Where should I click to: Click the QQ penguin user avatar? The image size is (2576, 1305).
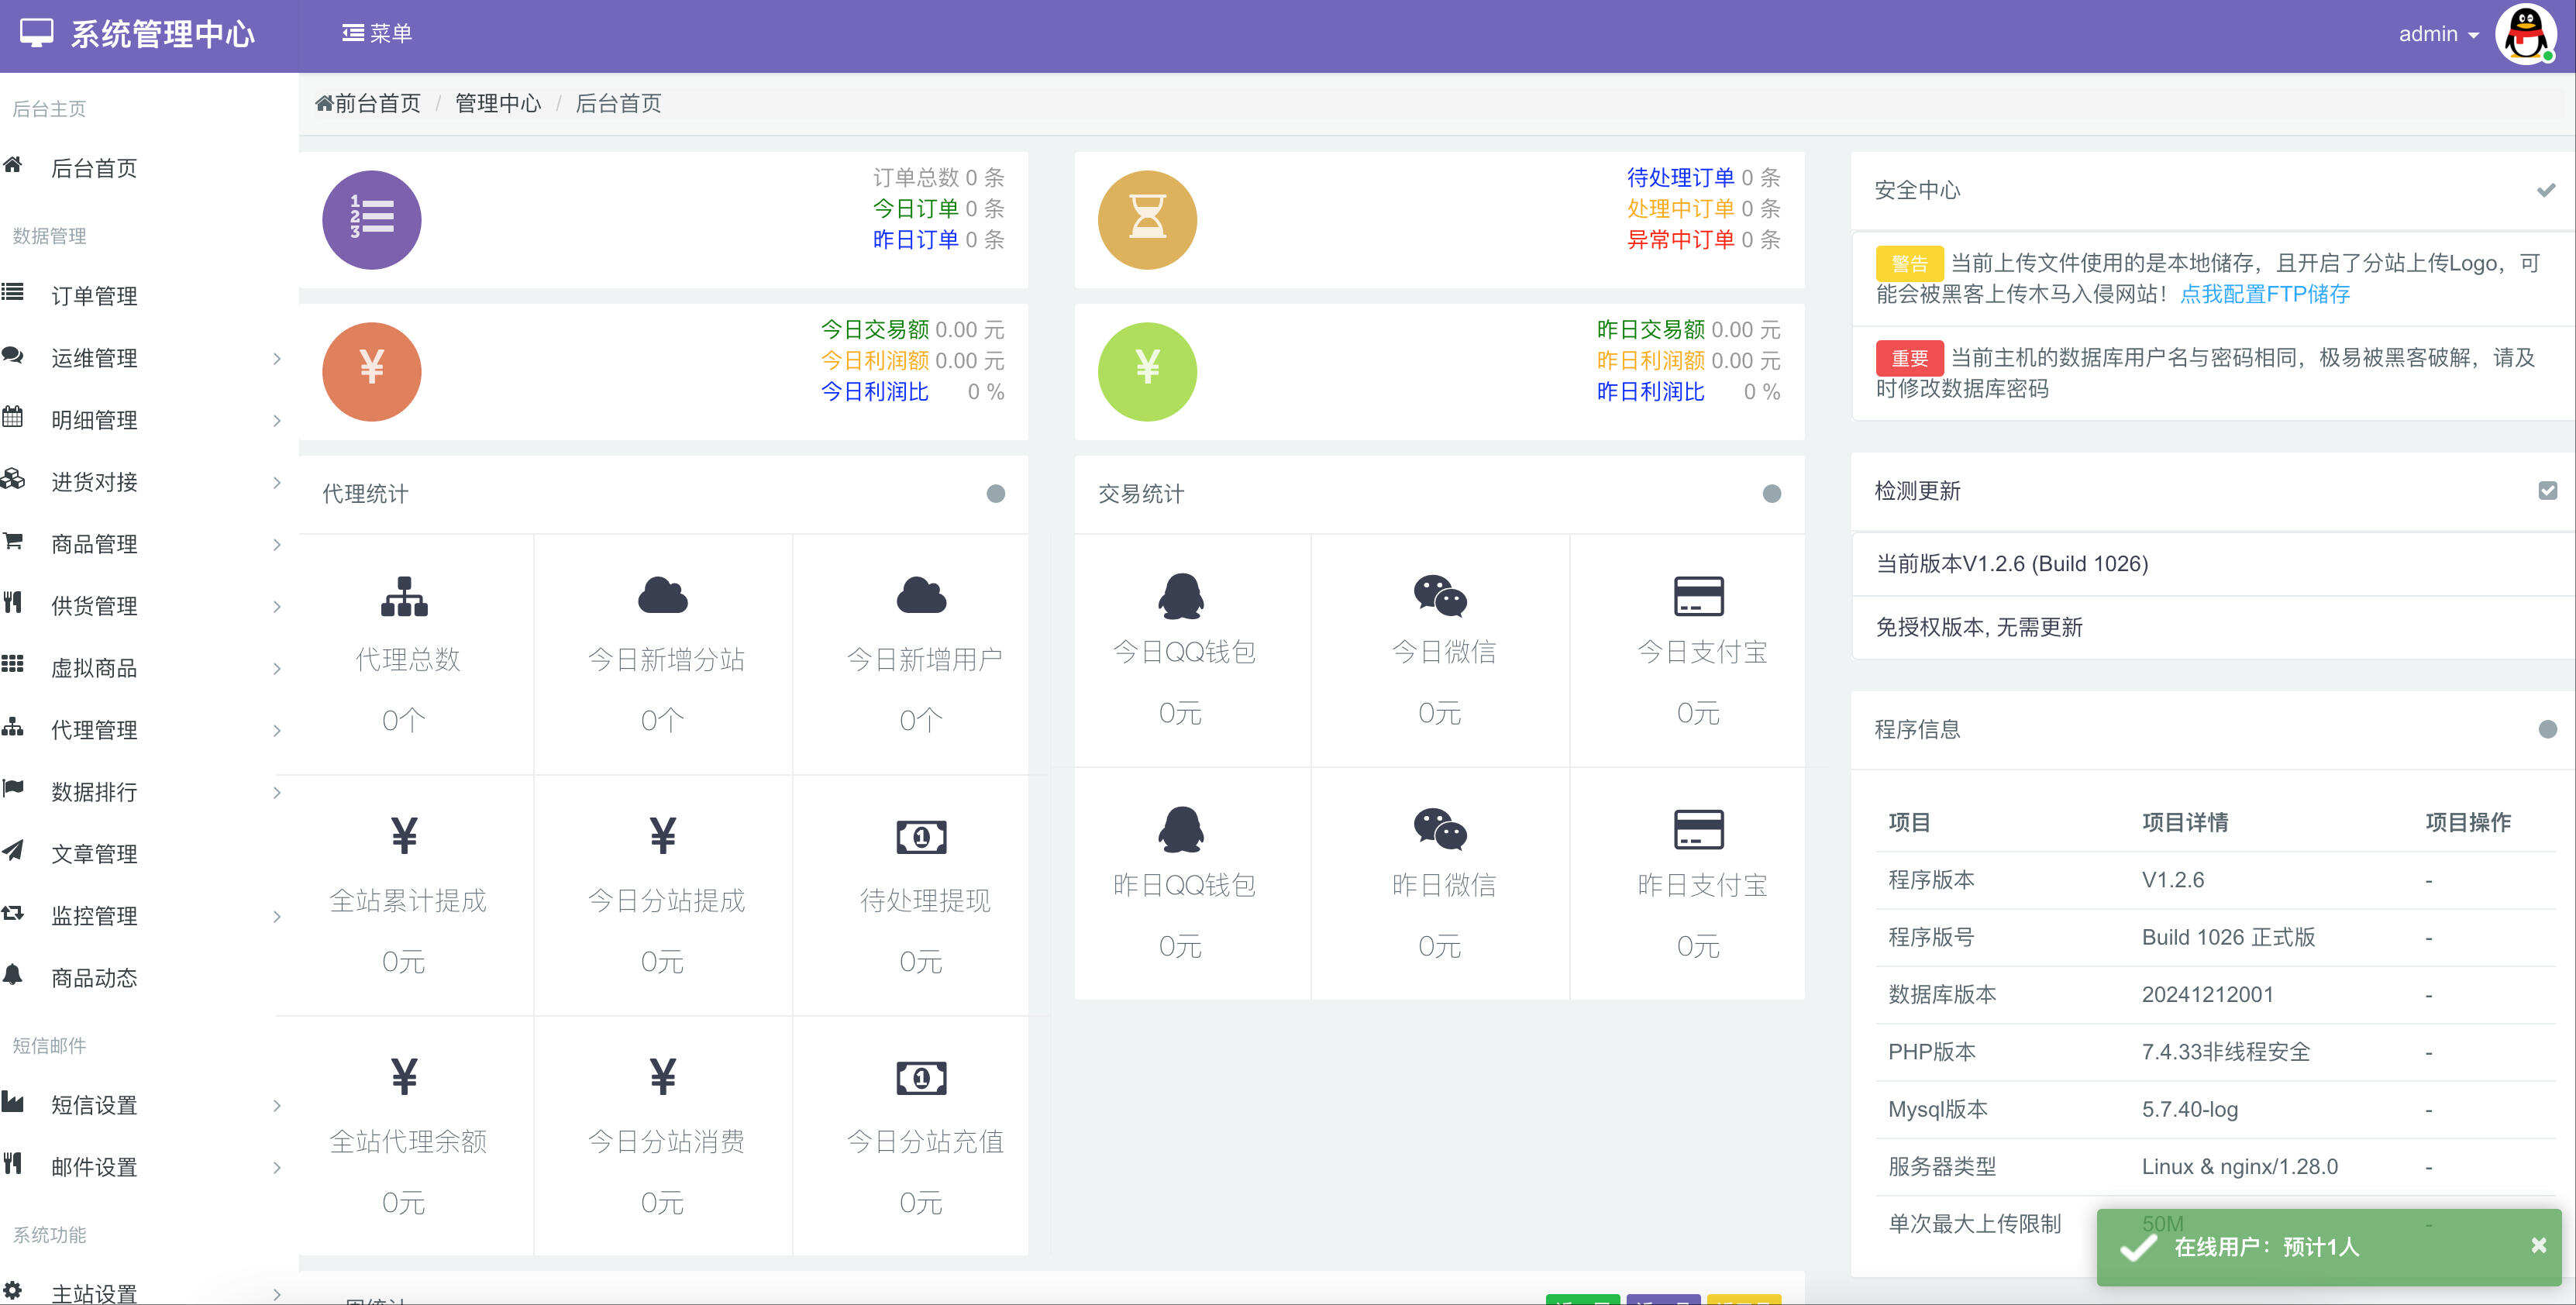[2525, 34]
